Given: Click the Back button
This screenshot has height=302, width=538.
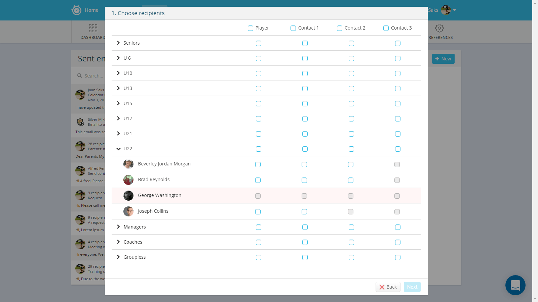Looking at the screenshot, I should pyautogui.click(x=388, y=287).
